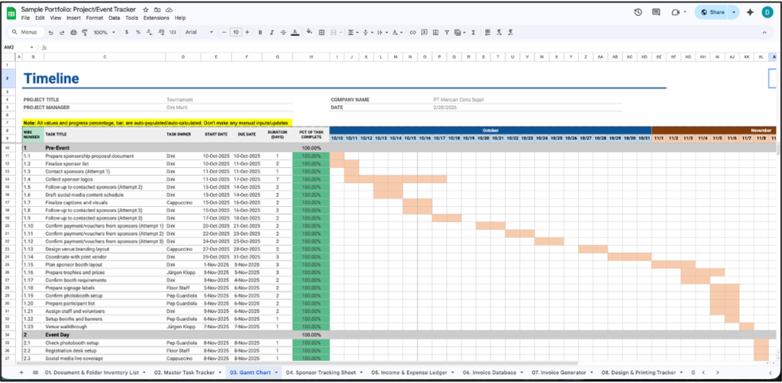
Task: Open the zoom 100% dropdown
Action: [103, 32]
